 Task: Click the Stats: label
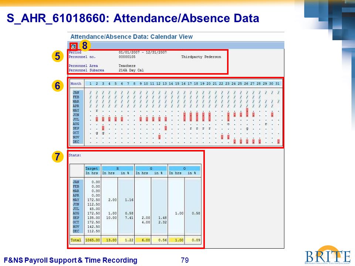[75, 155]
